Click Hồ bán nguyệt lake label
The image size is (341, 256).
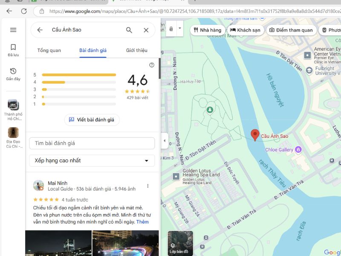click(275, 90)
